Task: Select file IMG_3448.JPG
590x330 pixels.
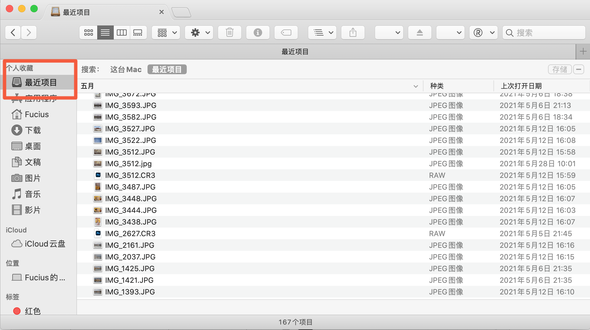Action: point(333,199)
